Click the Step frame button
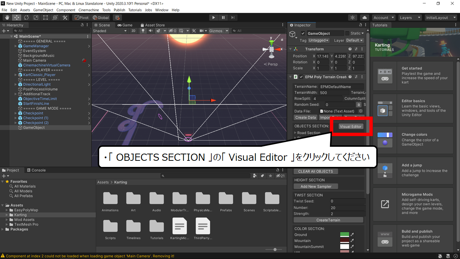The height and width of the screenshot is (259, 460). (x=233, y=18)
